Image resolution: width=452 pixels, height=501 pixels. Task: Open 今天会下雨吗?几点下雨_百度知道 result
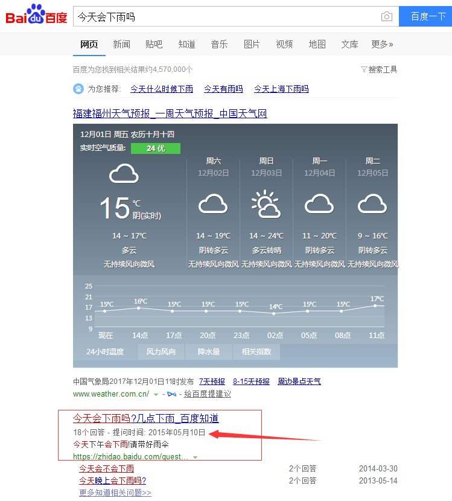coord(146,418)
